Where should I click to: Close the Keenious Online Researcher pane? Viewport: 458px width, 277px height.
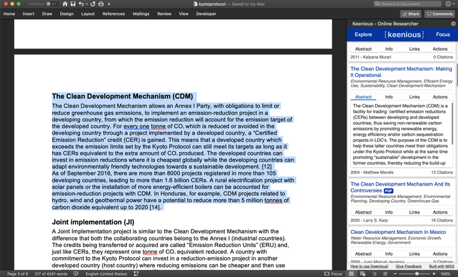pyautogui.click(x=453, y=24)
